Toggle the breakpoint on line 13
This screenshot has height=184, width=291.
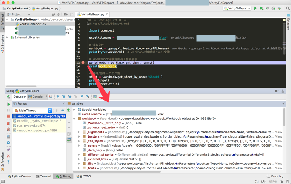tap(83, 63)
